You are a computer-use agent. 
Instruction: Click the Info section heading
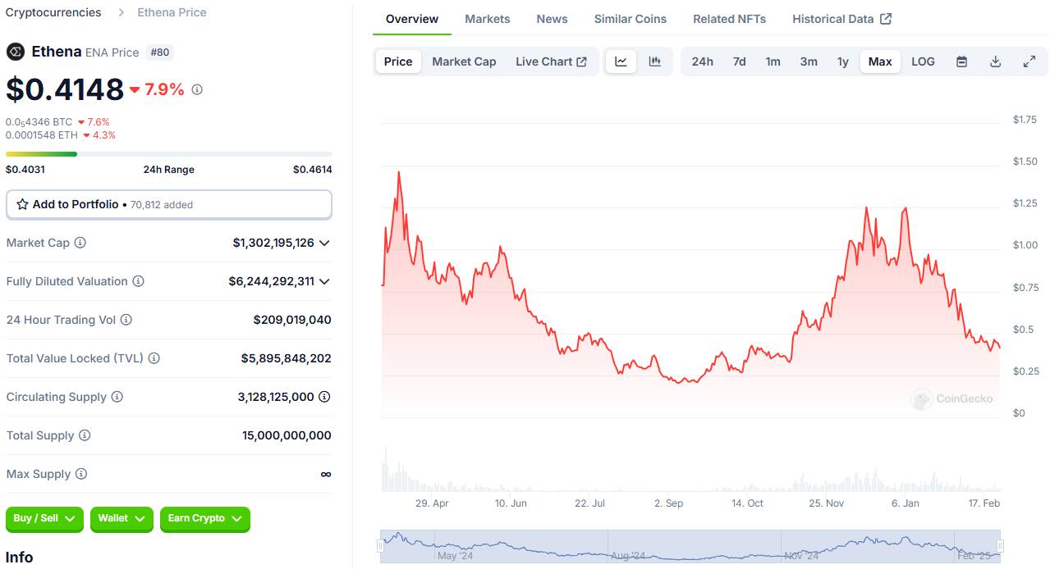[20, 558]
